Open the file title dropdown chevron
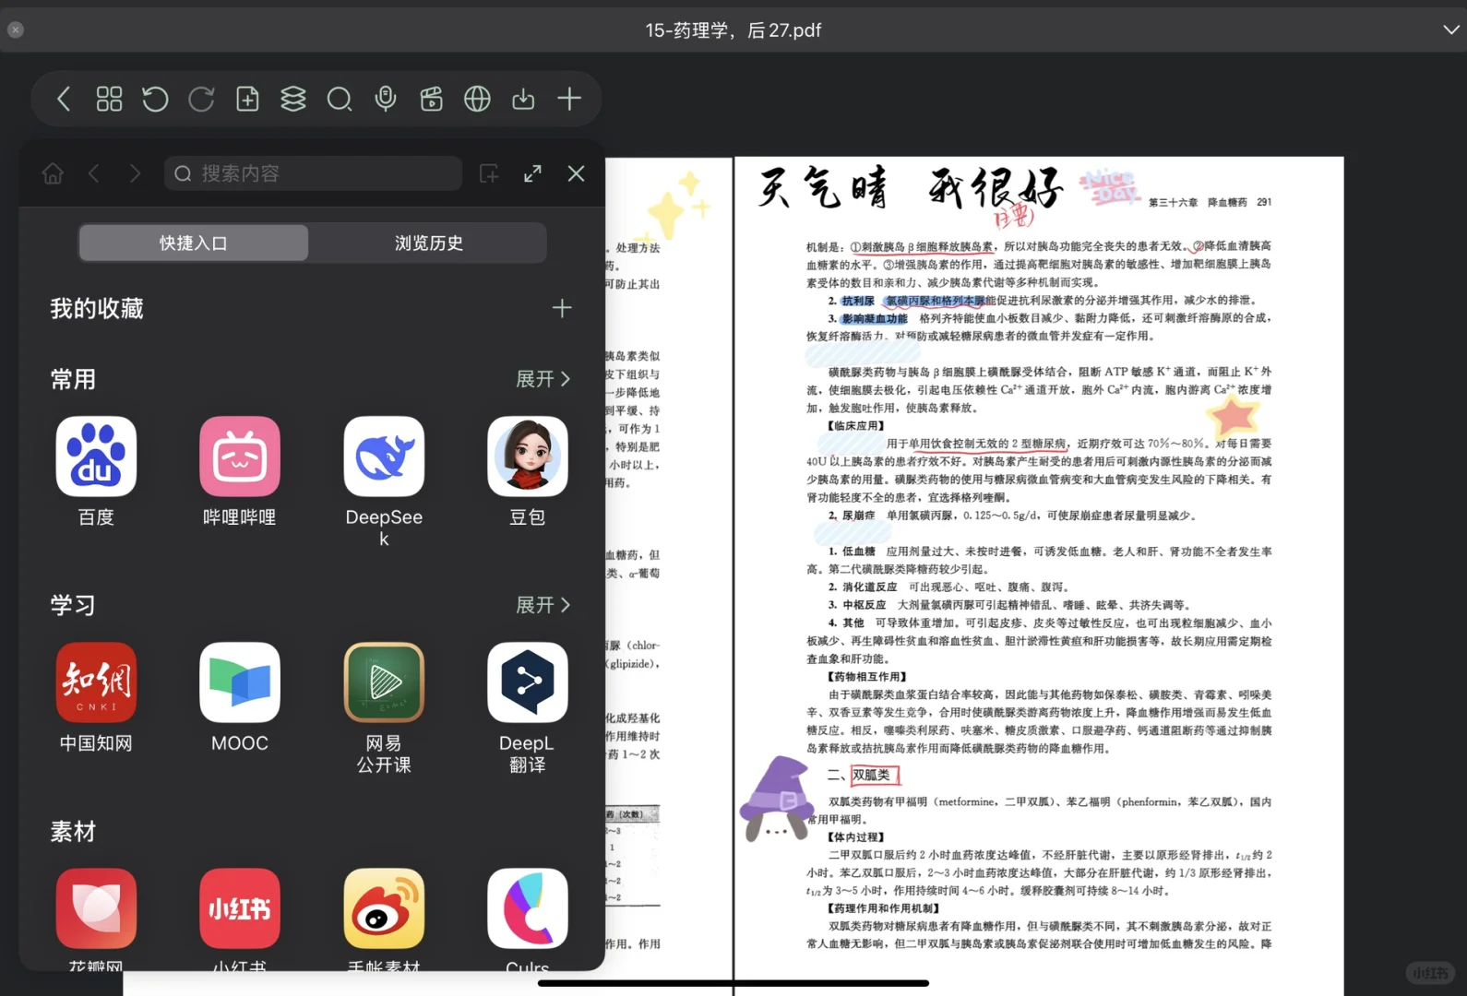The width and height of the screenshot is (1467, 996). (1451, 30)
